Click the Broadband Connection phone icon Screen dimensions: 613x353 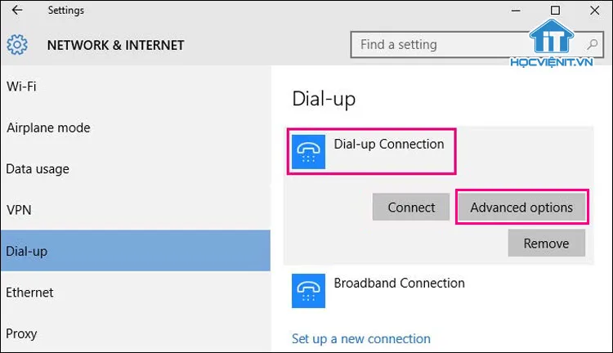(x=307, y=290)
